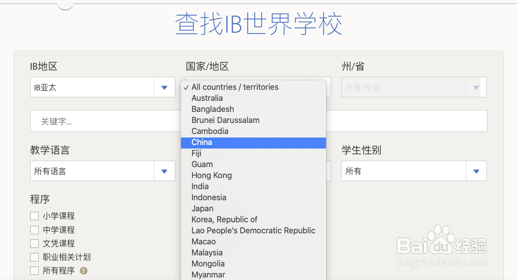Click the 教学语言 dropdown arrow icon
Image resolution: width=517 pixels, height=280 pixels.
coord(164,171)
